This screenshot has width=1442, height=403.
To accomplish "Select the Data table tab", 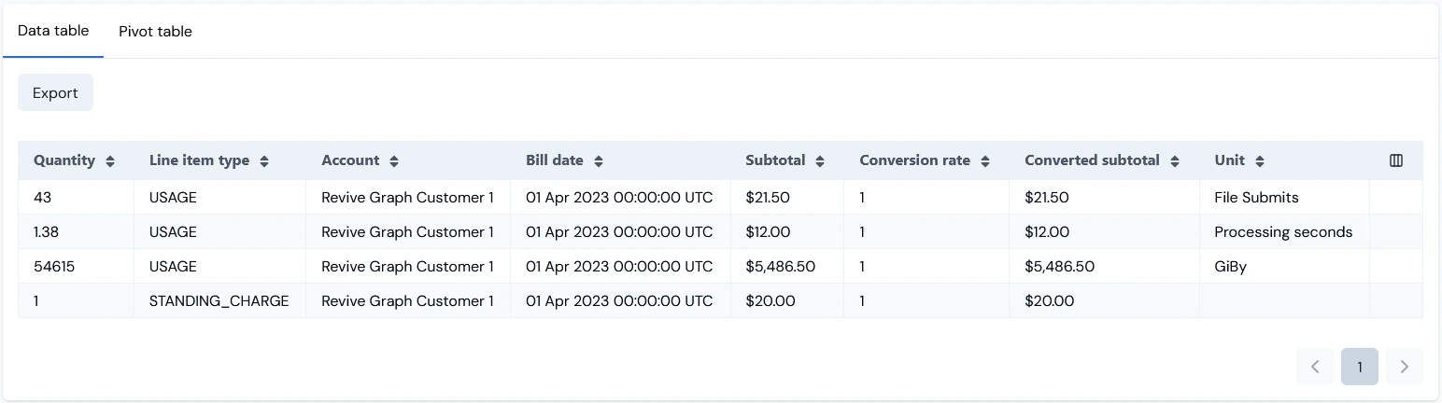I will pyautogui.click(x=53, y=31).
